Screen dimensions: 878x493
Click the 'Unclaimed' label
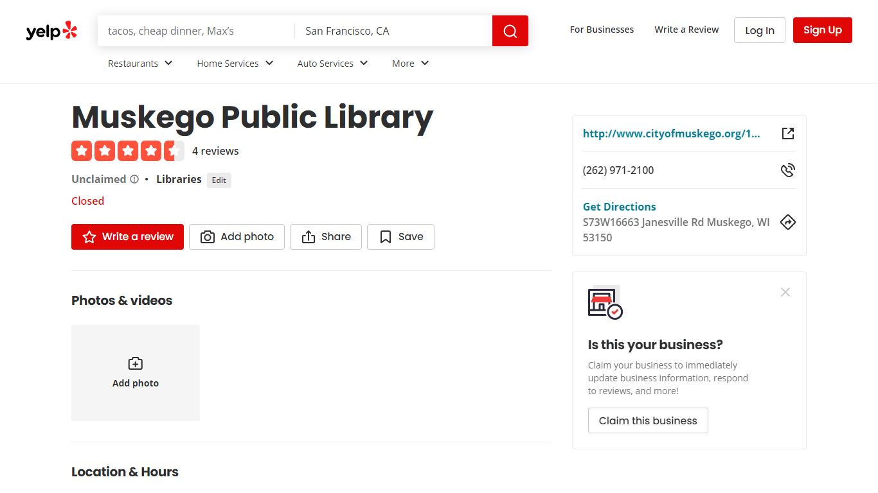(98, 179)
